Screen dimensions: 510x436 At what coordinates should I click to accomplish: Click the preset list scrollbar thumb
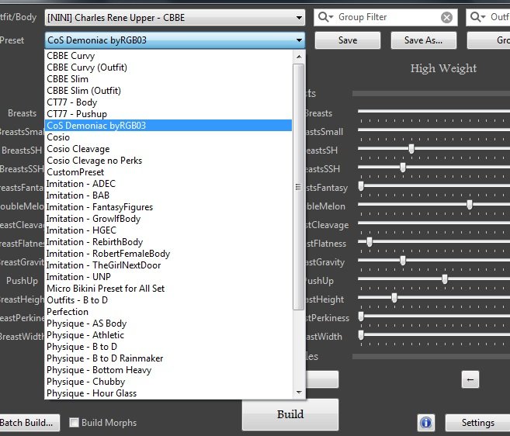coord(298,187)
